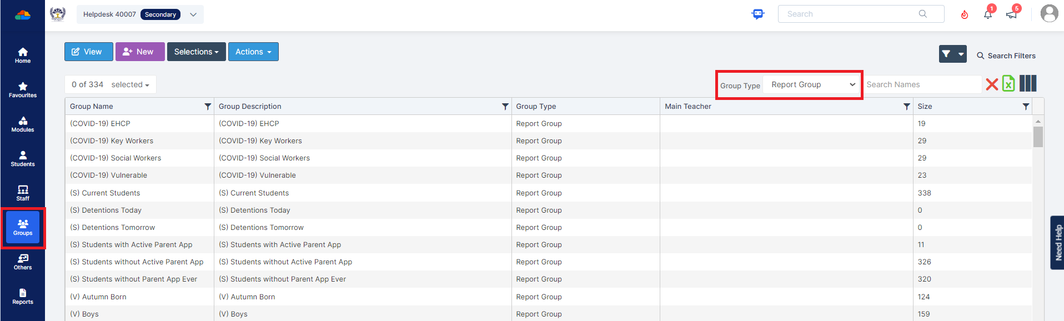Image resolution: width=1064 pixels, height=321 pixels.
Task: Sort by Group Type column header
Action: [x=536, y=106]
